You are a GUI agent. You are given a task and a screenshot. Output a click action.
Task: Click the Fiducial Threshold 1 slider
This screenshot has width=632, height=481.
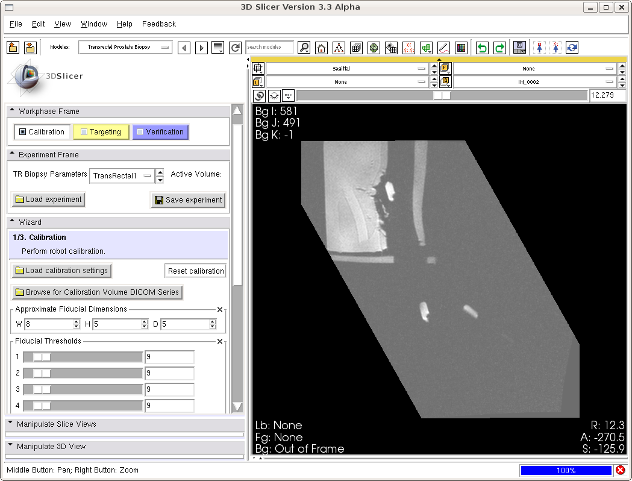[x=83, y=357]
